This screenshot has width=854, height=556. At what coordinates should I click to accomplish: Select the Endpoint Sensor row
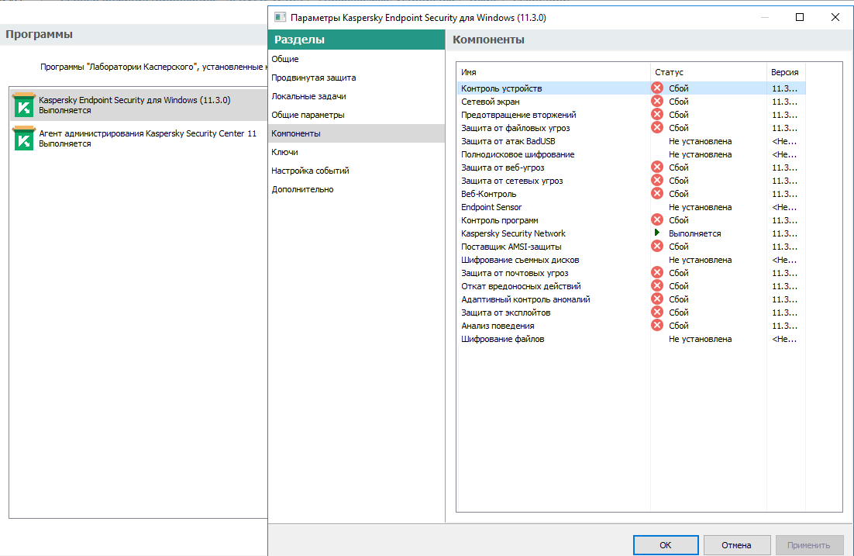pyautogui.click(x=632, y=207)
